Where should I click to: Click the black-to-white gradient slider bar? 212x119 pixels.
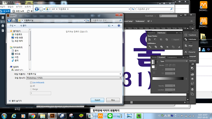click(168, 79)
